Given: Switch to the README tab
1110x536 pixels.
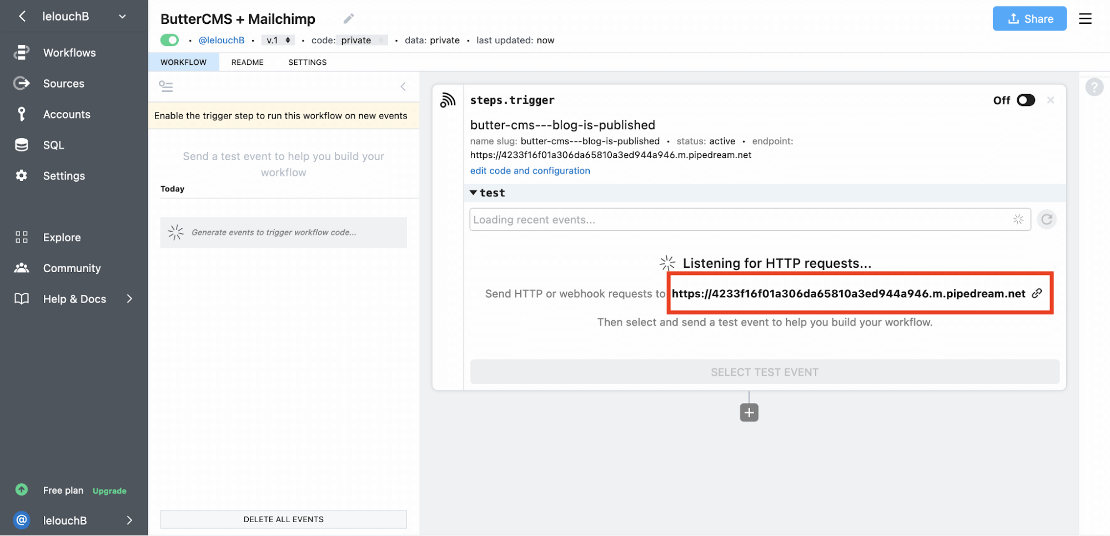Looking at the screenshot, I should pyautogui.click(x=247, y=62).
